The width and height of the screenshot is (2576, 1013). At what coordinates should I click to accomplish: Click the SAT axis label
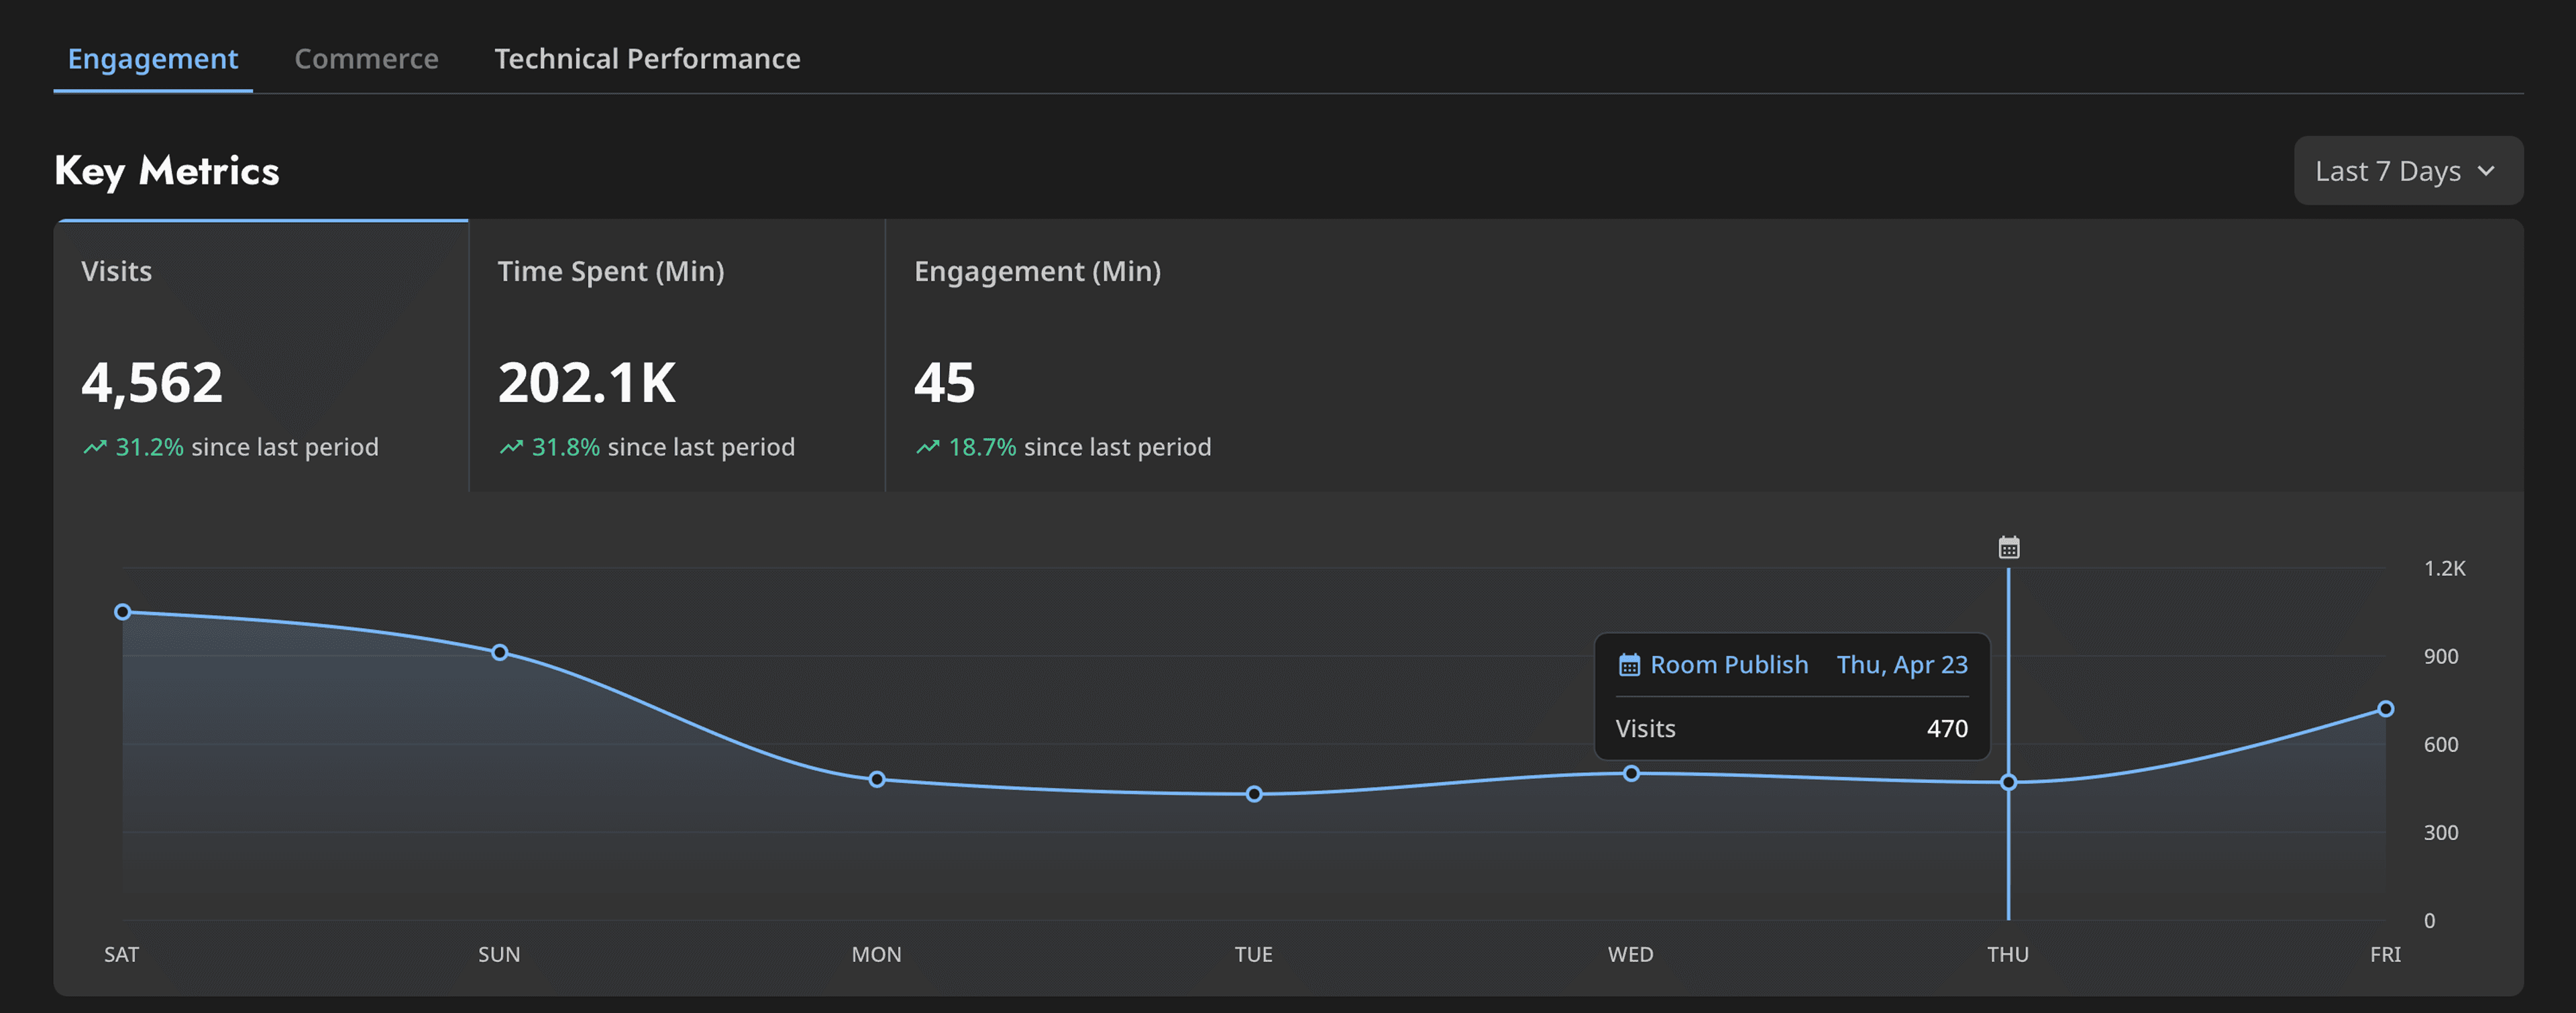pos(121,955)
